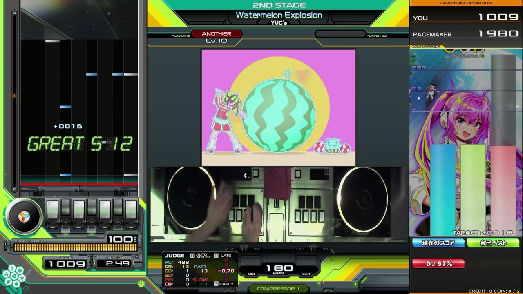
Task: Click the scratch note at top of lanes
Action: [52, 41]
